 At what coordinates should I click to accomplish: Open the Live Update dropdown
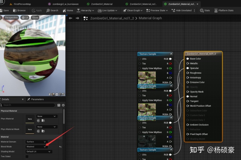click(x=107, y=10)
